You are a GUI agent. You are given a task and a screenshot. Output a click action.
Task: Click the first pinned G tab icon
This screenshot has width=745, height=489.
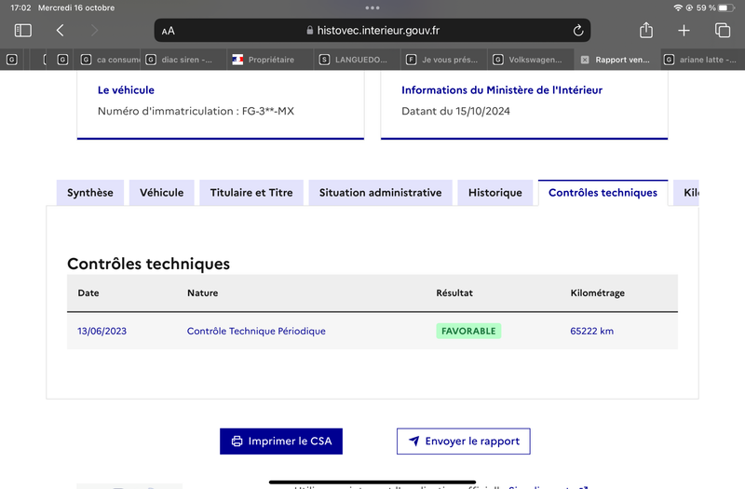(12, 60)
